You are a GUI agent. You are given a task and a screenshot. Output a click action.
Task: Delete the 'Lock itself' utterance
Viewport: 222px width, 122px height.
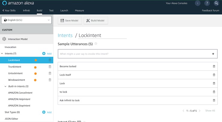point(214,75)
